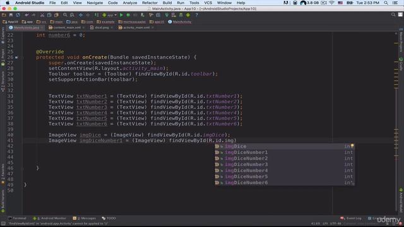
Task: Select imgDiceNumber3 completion suggestion
Action: (285, 165)
